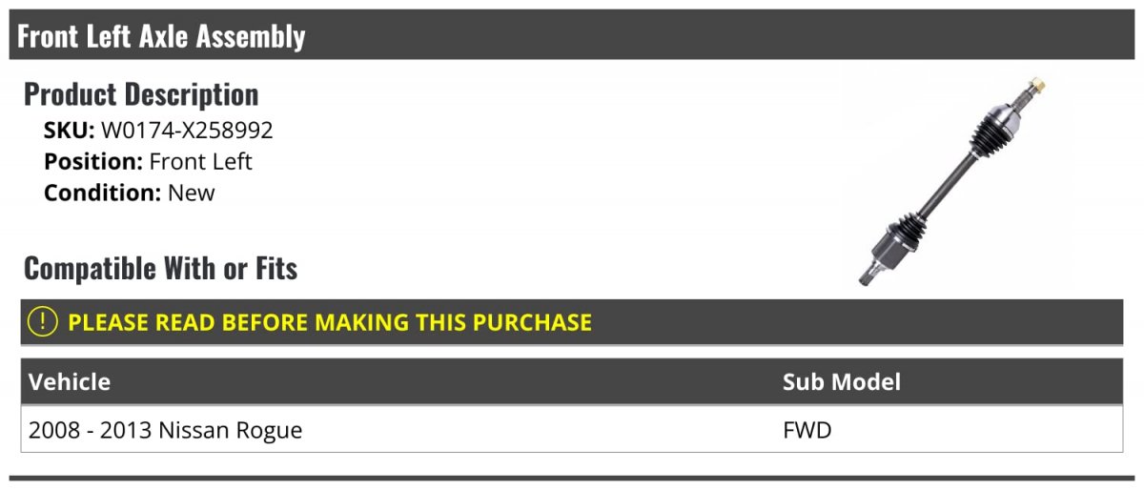Open the PLEASE READ BEFORE MAKING THIS PURCHASE notice
Image resolution: width=1144 pixels, height=490 pixels.
(330, 322)
